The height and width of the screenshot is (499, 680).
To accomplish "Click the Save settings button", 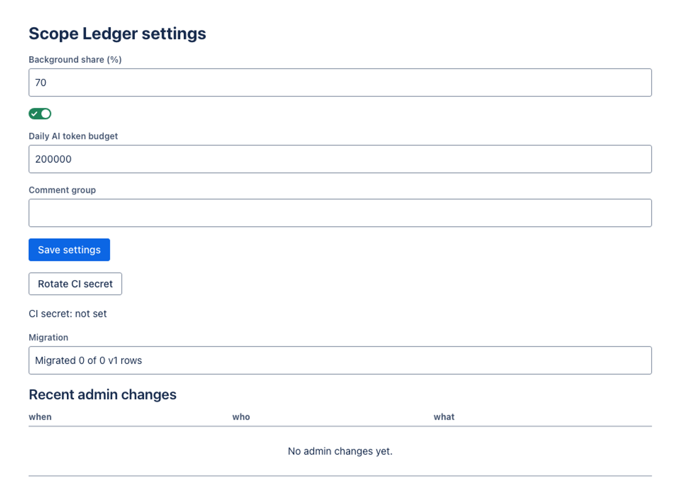I will point(69,250).
